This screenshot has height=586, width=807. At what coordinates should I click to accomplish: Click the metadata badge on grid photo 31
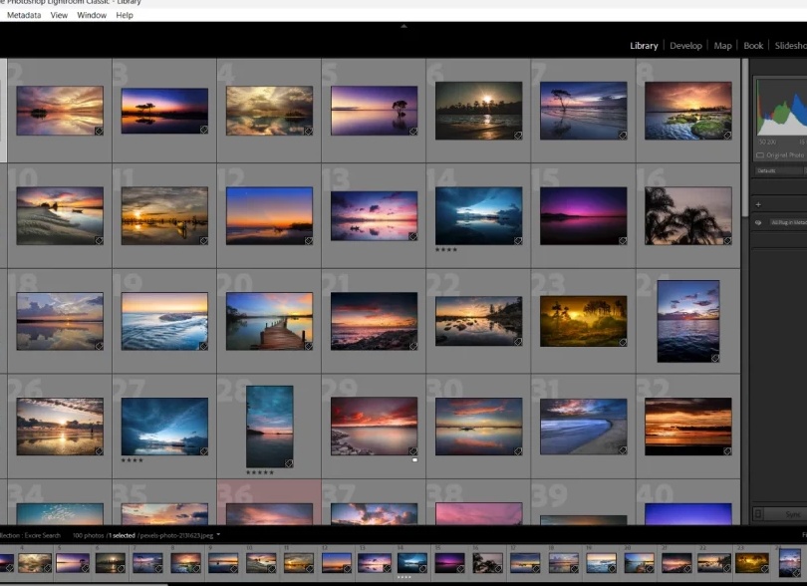(623, 450)
